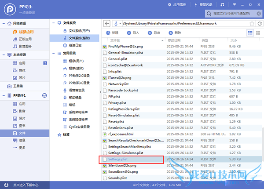Collapse the 文件系统 tree node
264x189 pixels.
click(x=54, y=23)
